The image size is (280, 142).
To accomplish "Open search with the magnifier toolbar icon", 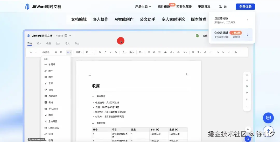I will (x=236, y=52).
